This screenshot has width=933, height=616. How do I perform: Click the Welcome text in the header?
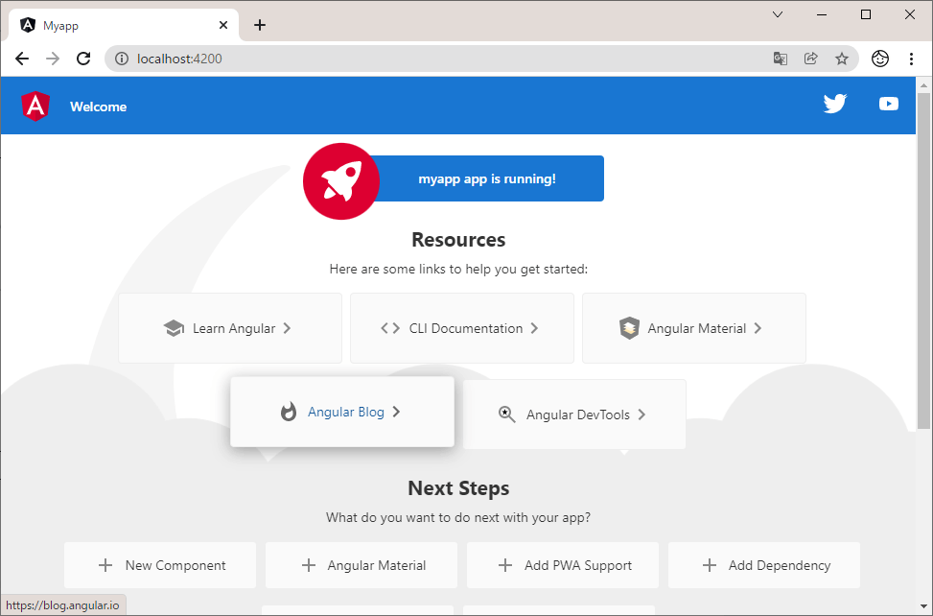pos(98,107)
